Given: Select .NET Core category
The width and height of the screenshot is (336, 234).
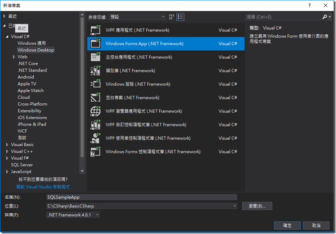Looking at the screenshot, I should [28, 64].
